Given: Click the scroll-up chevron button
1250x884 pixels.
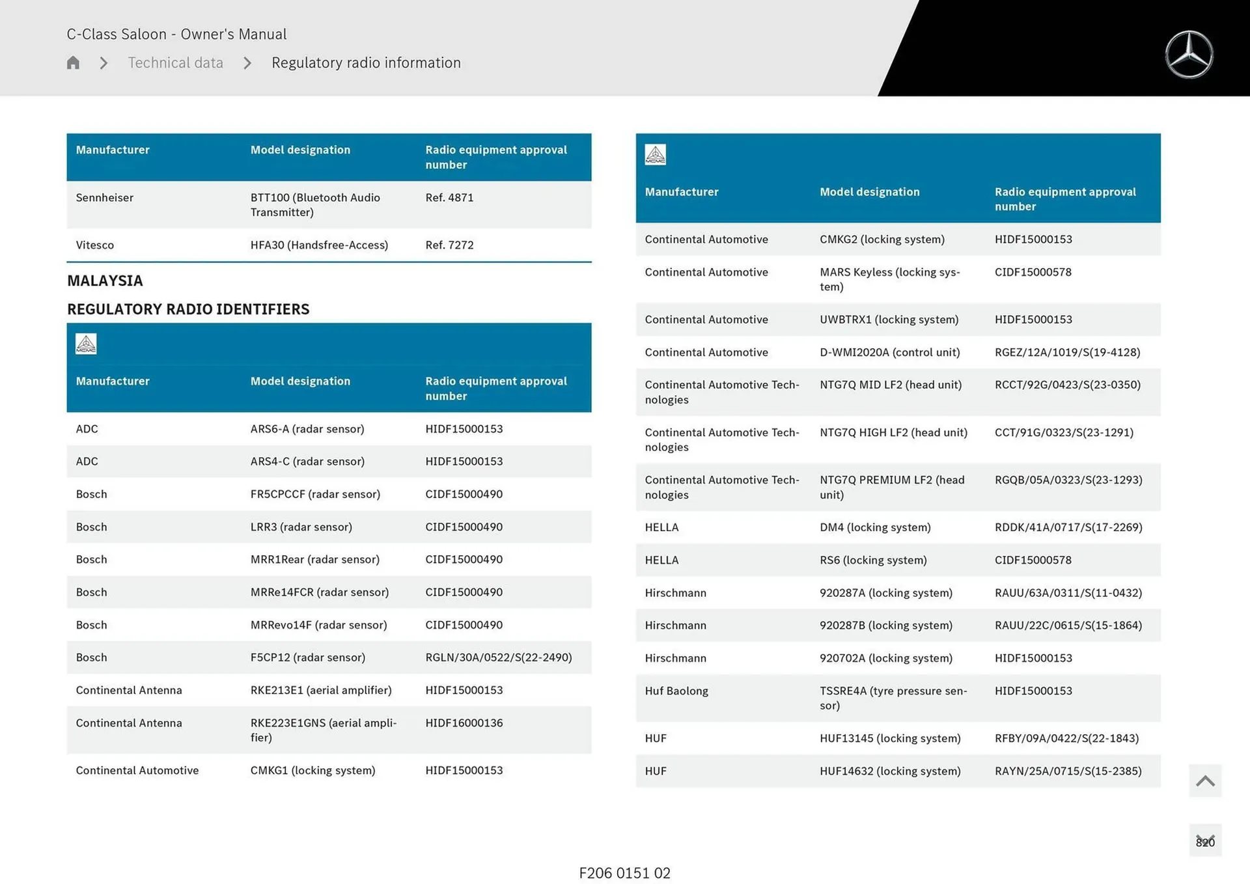Looking at the screenshot, I should [x=1204, y=780].
